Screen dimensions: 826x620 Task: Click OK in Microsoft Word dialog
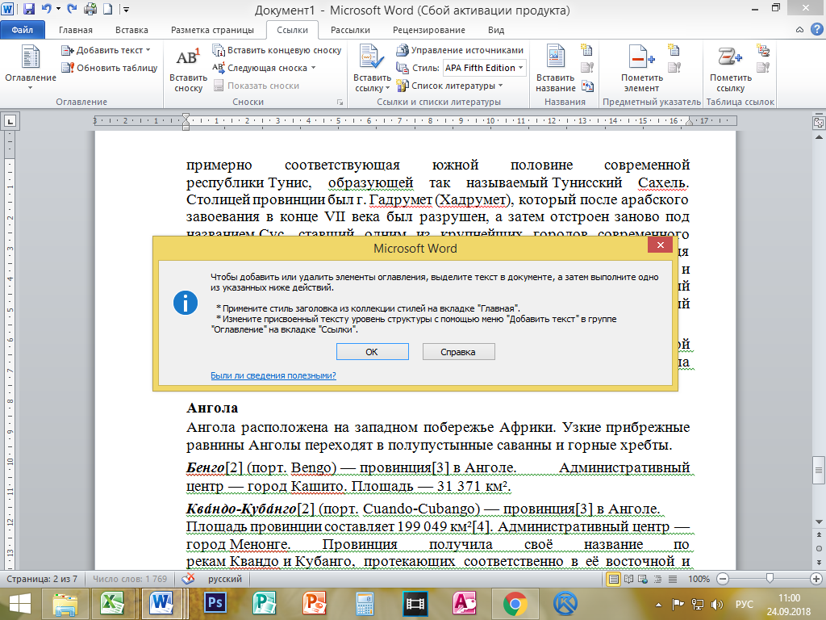[x=372, y=352]
